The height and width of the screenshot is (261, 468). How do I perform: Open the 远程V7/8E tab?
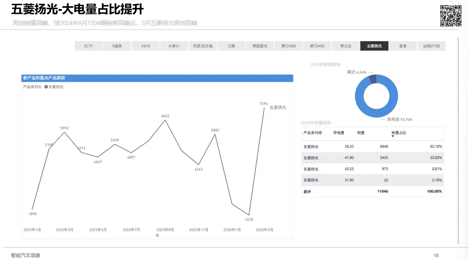[x=432, y=46]
